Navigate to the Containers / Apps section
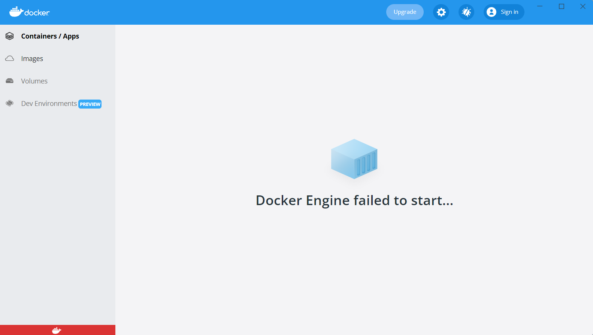593x335 pixels. click(50, 36)
